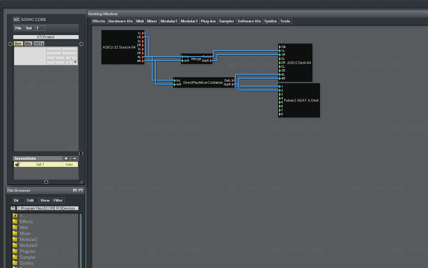Click input 7 on Pulsar2 ADAT A Dest
This screenshot has width=428, height=268.
coord(280,110)
